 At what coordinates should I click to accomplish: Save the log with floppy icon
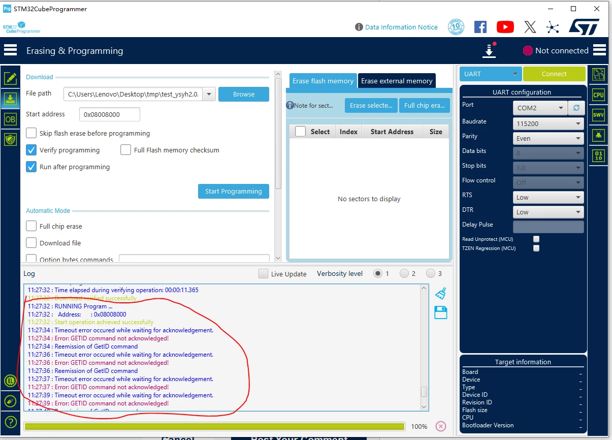pyautogui.click(x=441, y=312)
